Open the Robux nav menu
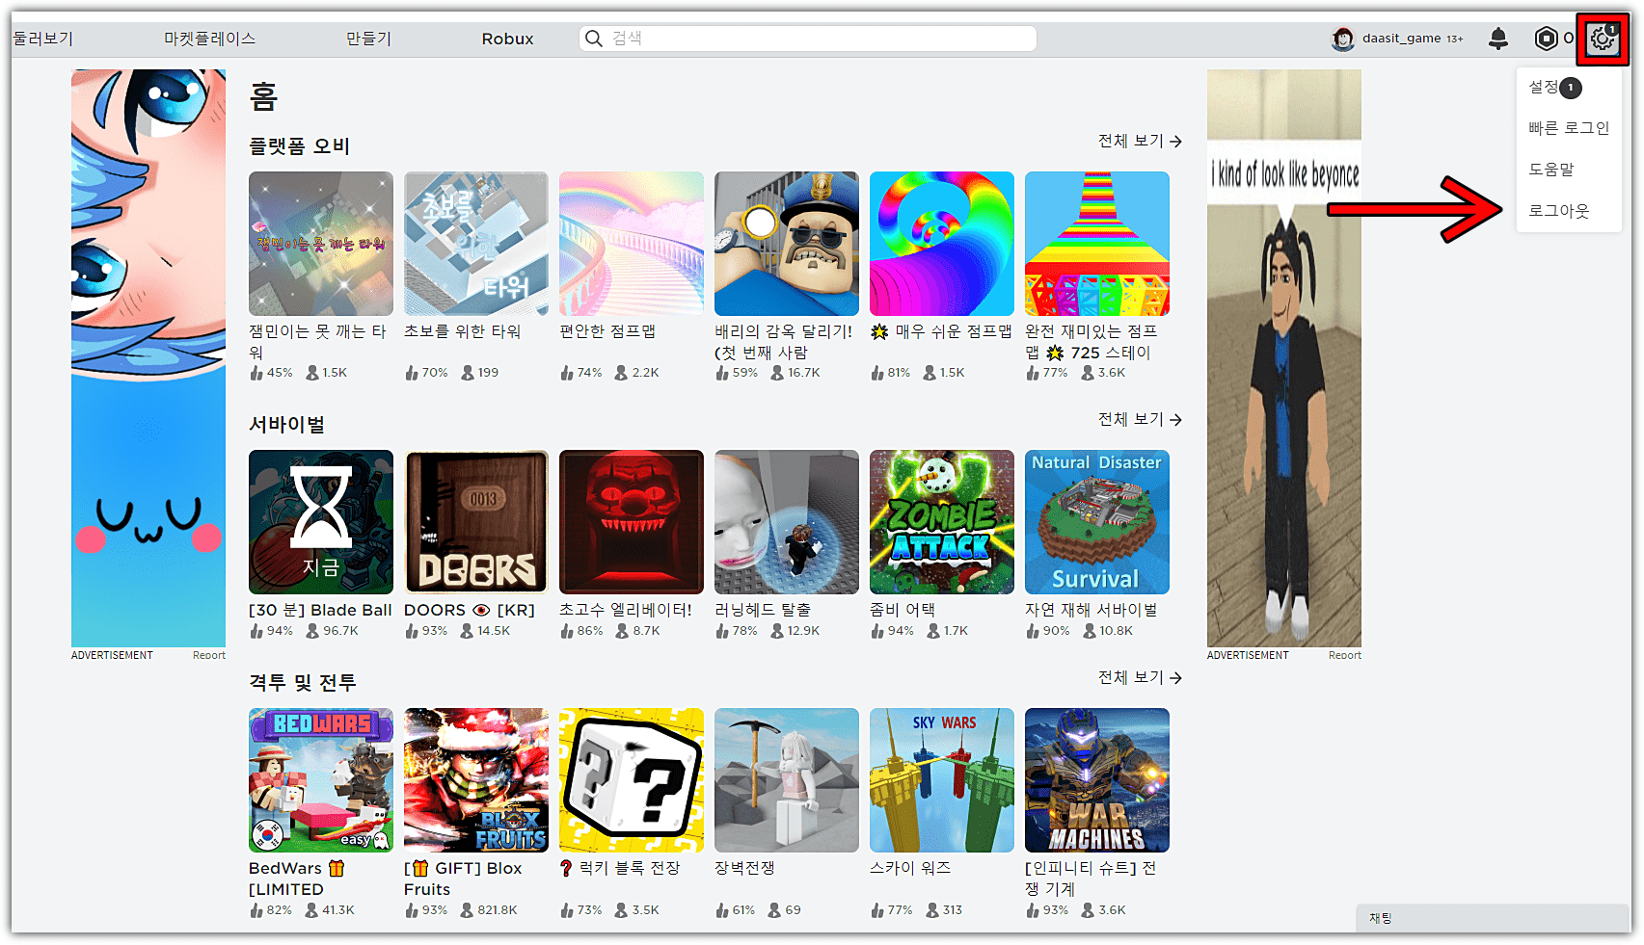The height and width of the screenshot is (945, 1644). pyautogui.click(x=507, y=39)
